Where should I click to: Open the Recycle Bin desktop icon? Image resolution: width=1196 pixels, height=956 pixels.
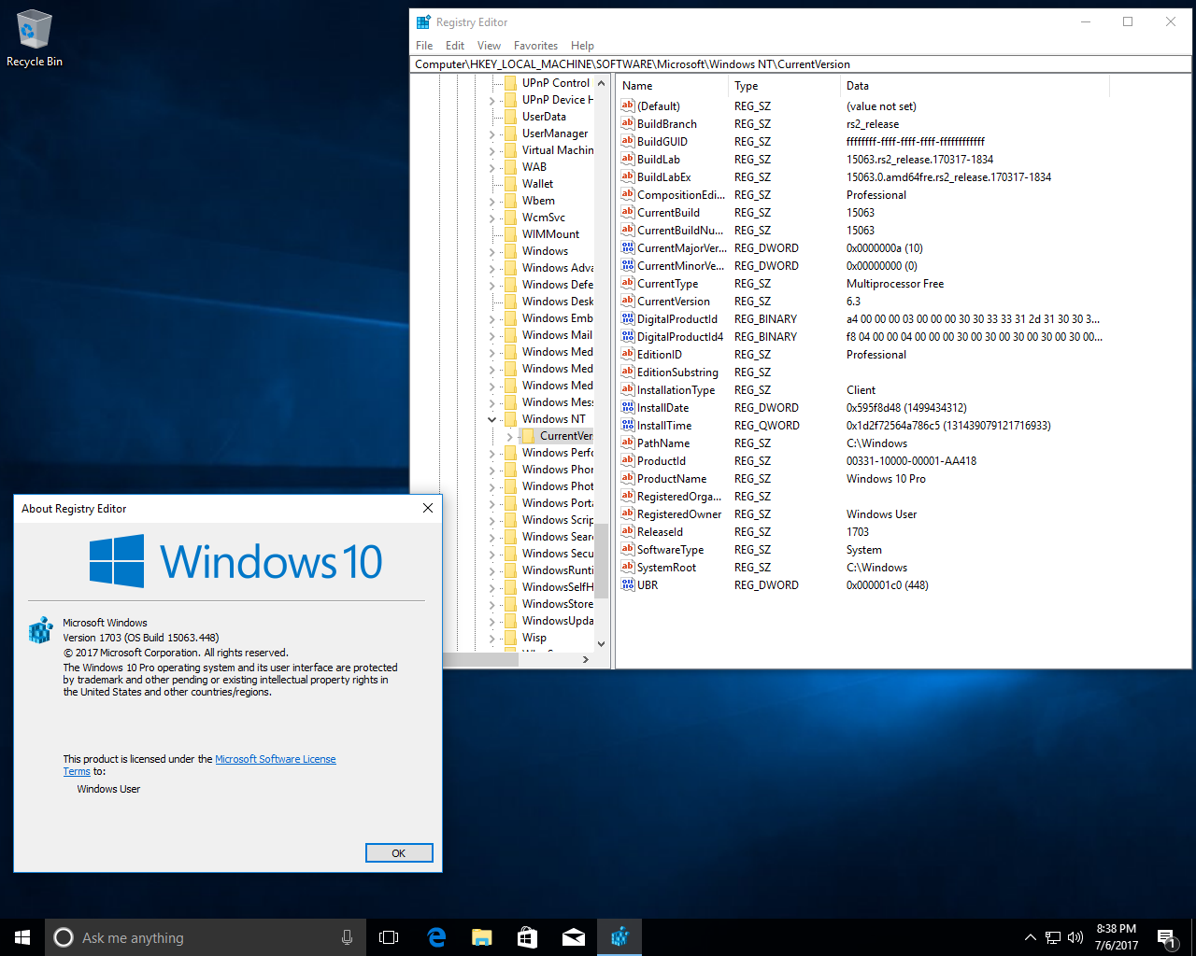click(x=35, y=38)
